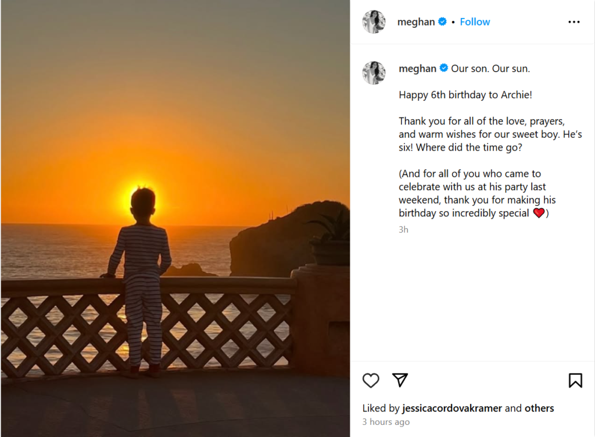Viewport: 595px width, 437px height.
Task: Share the post via paper plane icon
Action: 400,381
